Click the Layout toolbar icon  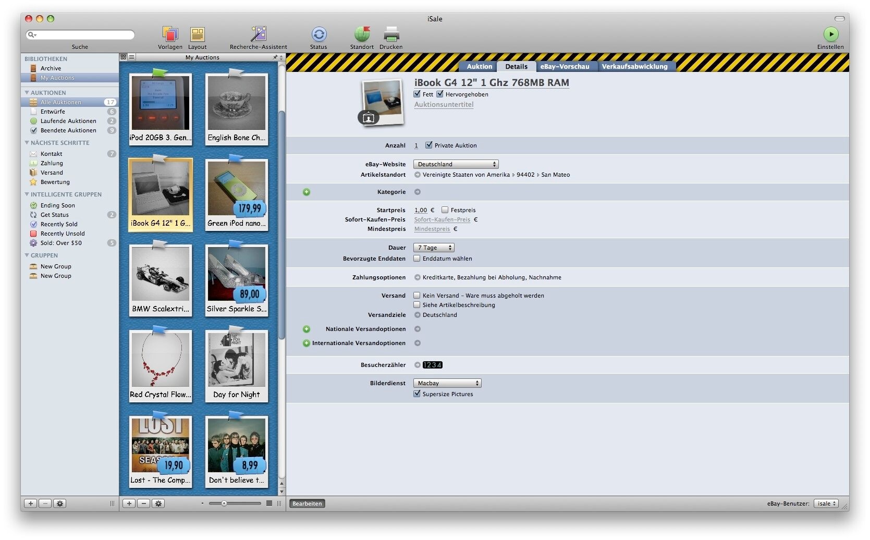tap(197, 34)
